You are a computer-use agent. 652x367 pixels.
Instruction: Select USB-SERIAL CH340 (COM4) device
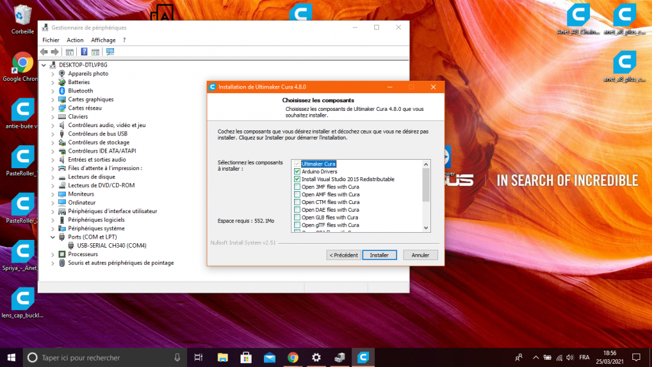[111, 246]
